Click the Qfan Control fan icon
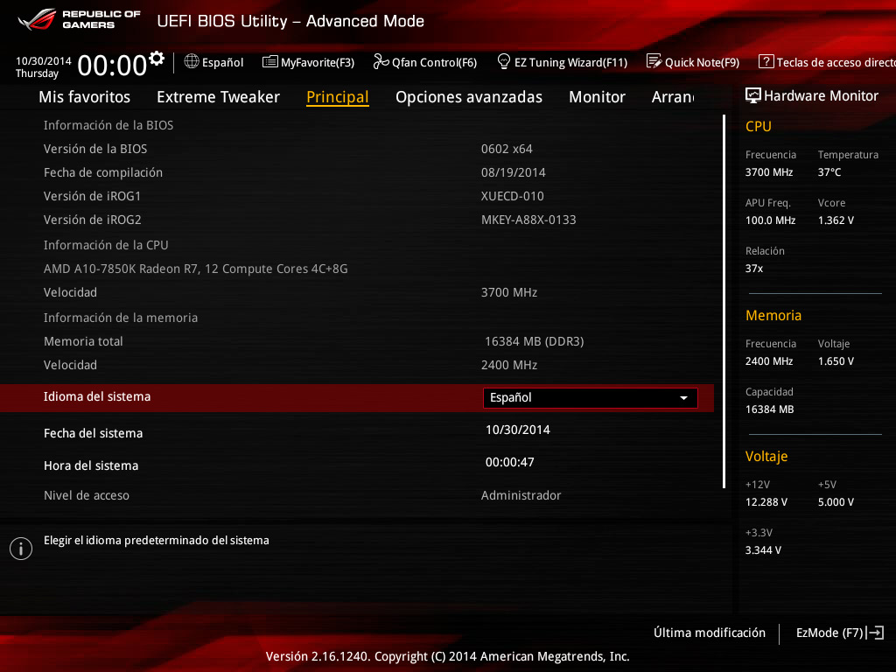 point(381,62)
